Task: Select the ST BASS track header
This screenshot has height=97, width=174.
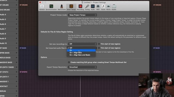Action: click(9, 48)
